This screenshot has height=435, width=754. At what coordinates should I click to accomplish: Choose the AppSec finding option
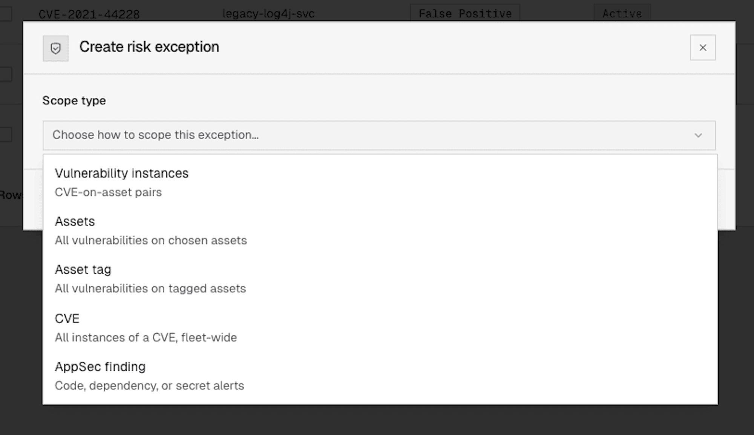pos(380,376)
